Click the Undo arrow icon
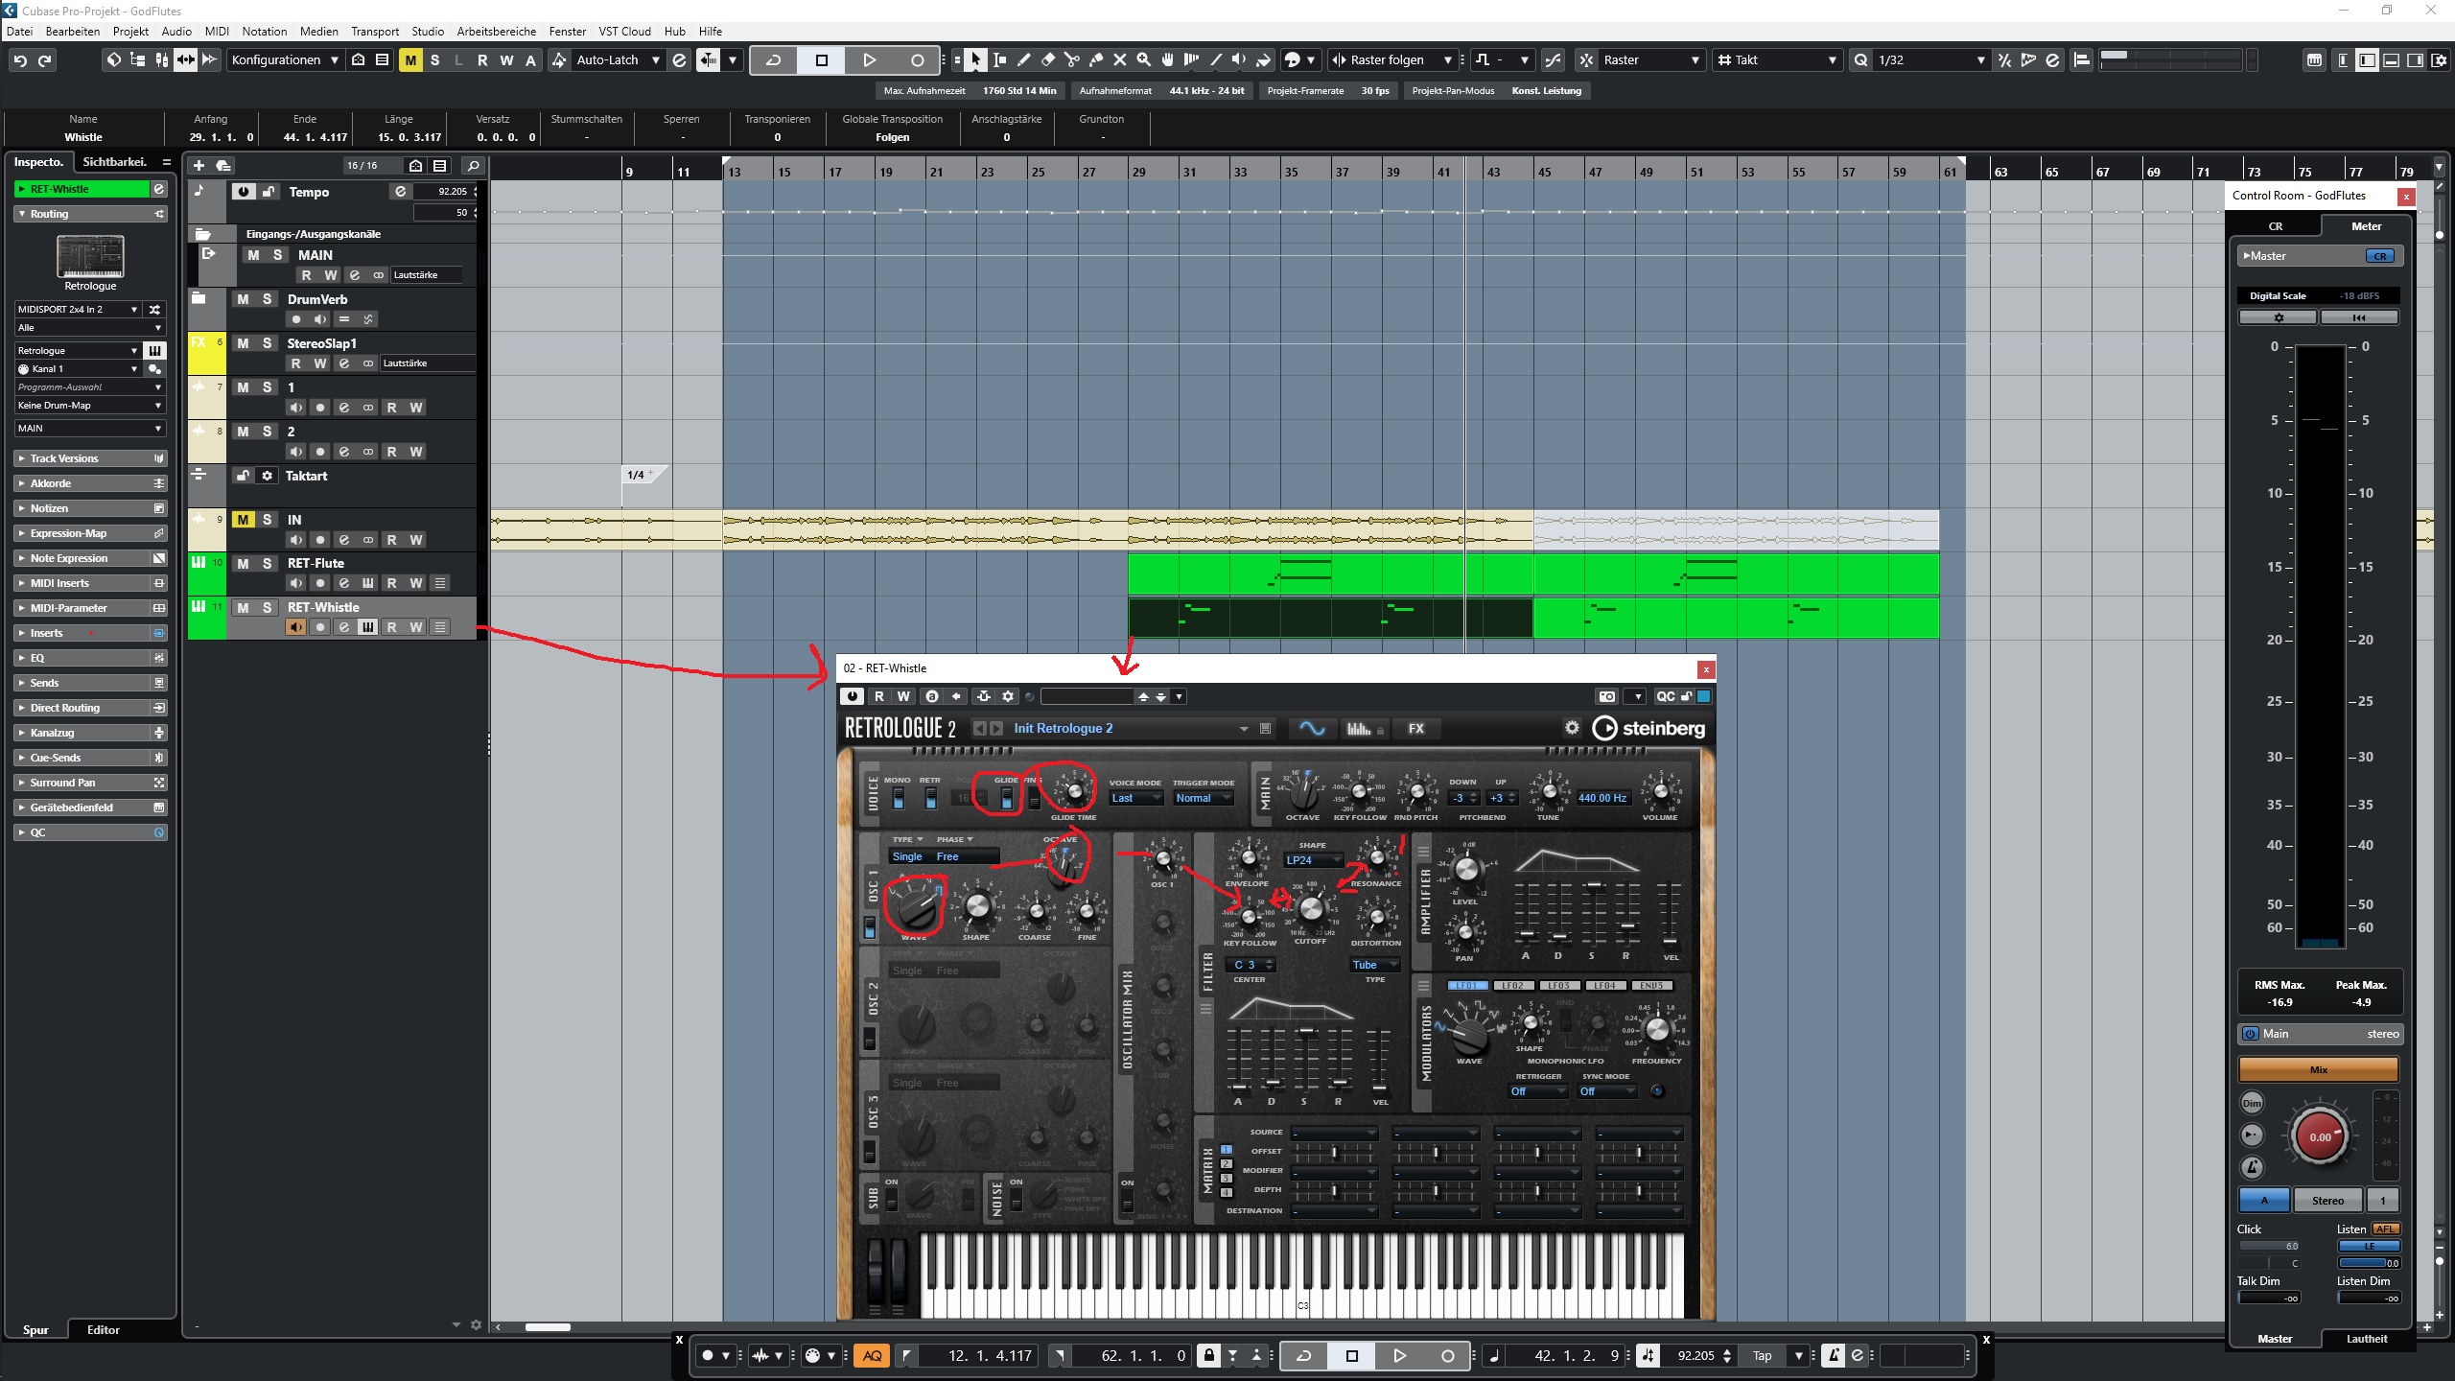Viewport: 2455px width, 1381px height. (20, 59)
